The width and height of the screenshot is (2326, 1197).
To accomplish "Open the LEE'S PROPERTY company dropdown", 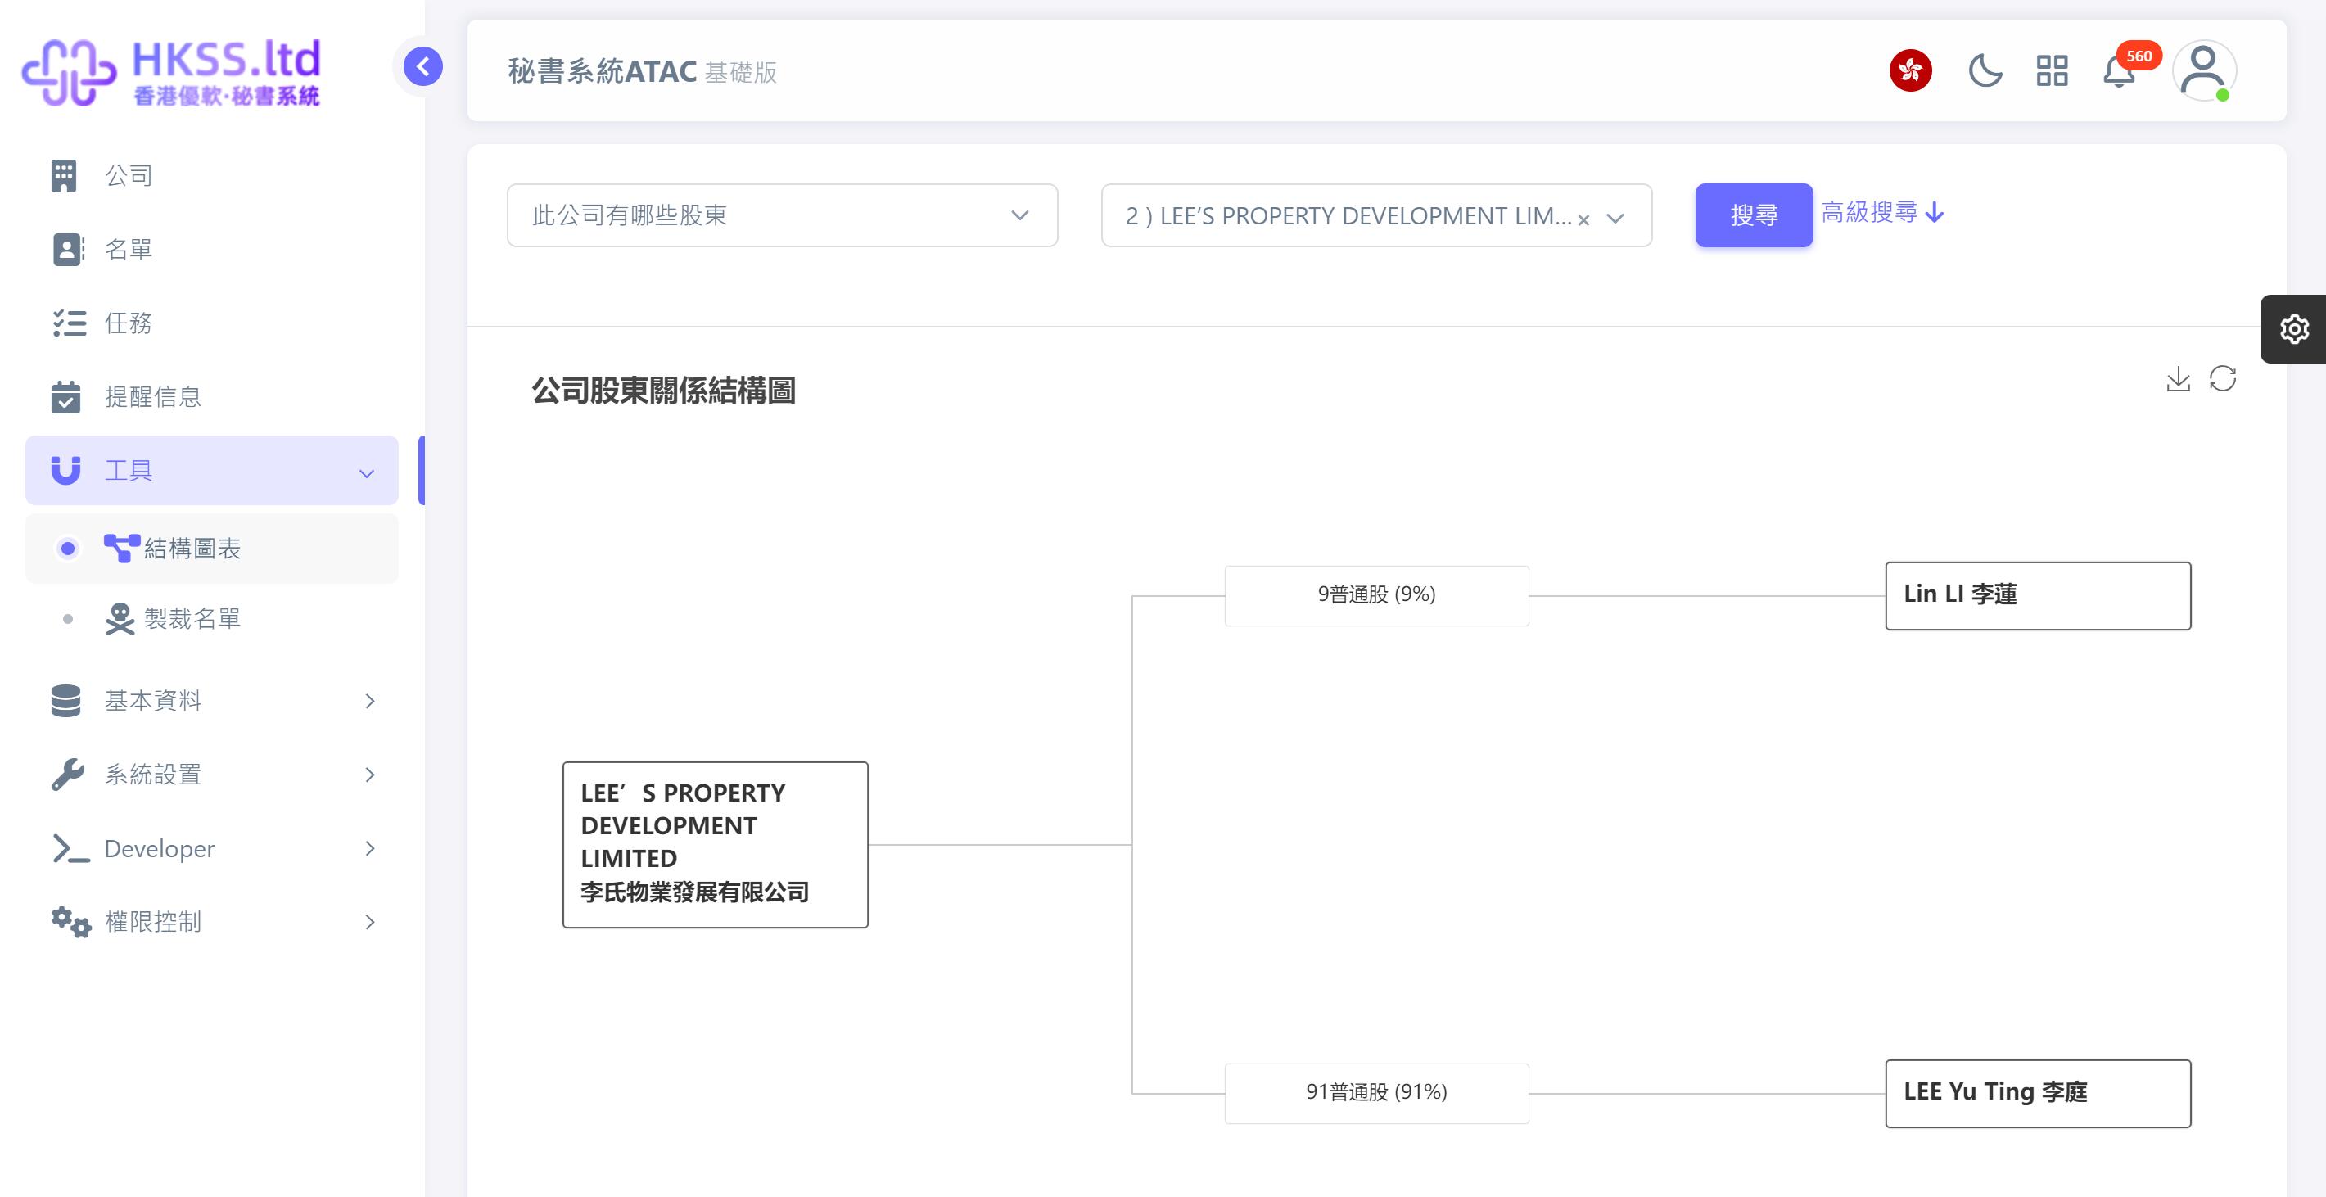I will (x=1376, y=216).
